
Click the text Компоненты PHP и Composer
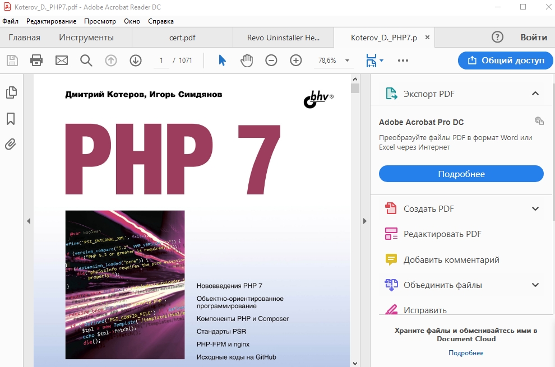coord(242,319)
